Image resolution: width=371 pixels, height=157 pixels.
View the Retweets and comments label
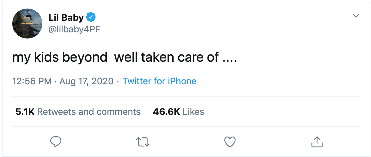pos(89,112)
